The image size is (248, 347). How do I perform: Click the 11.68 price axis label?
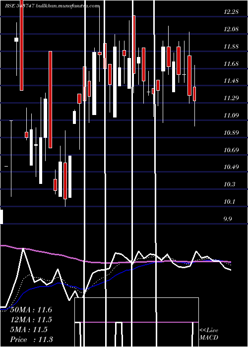231,64
